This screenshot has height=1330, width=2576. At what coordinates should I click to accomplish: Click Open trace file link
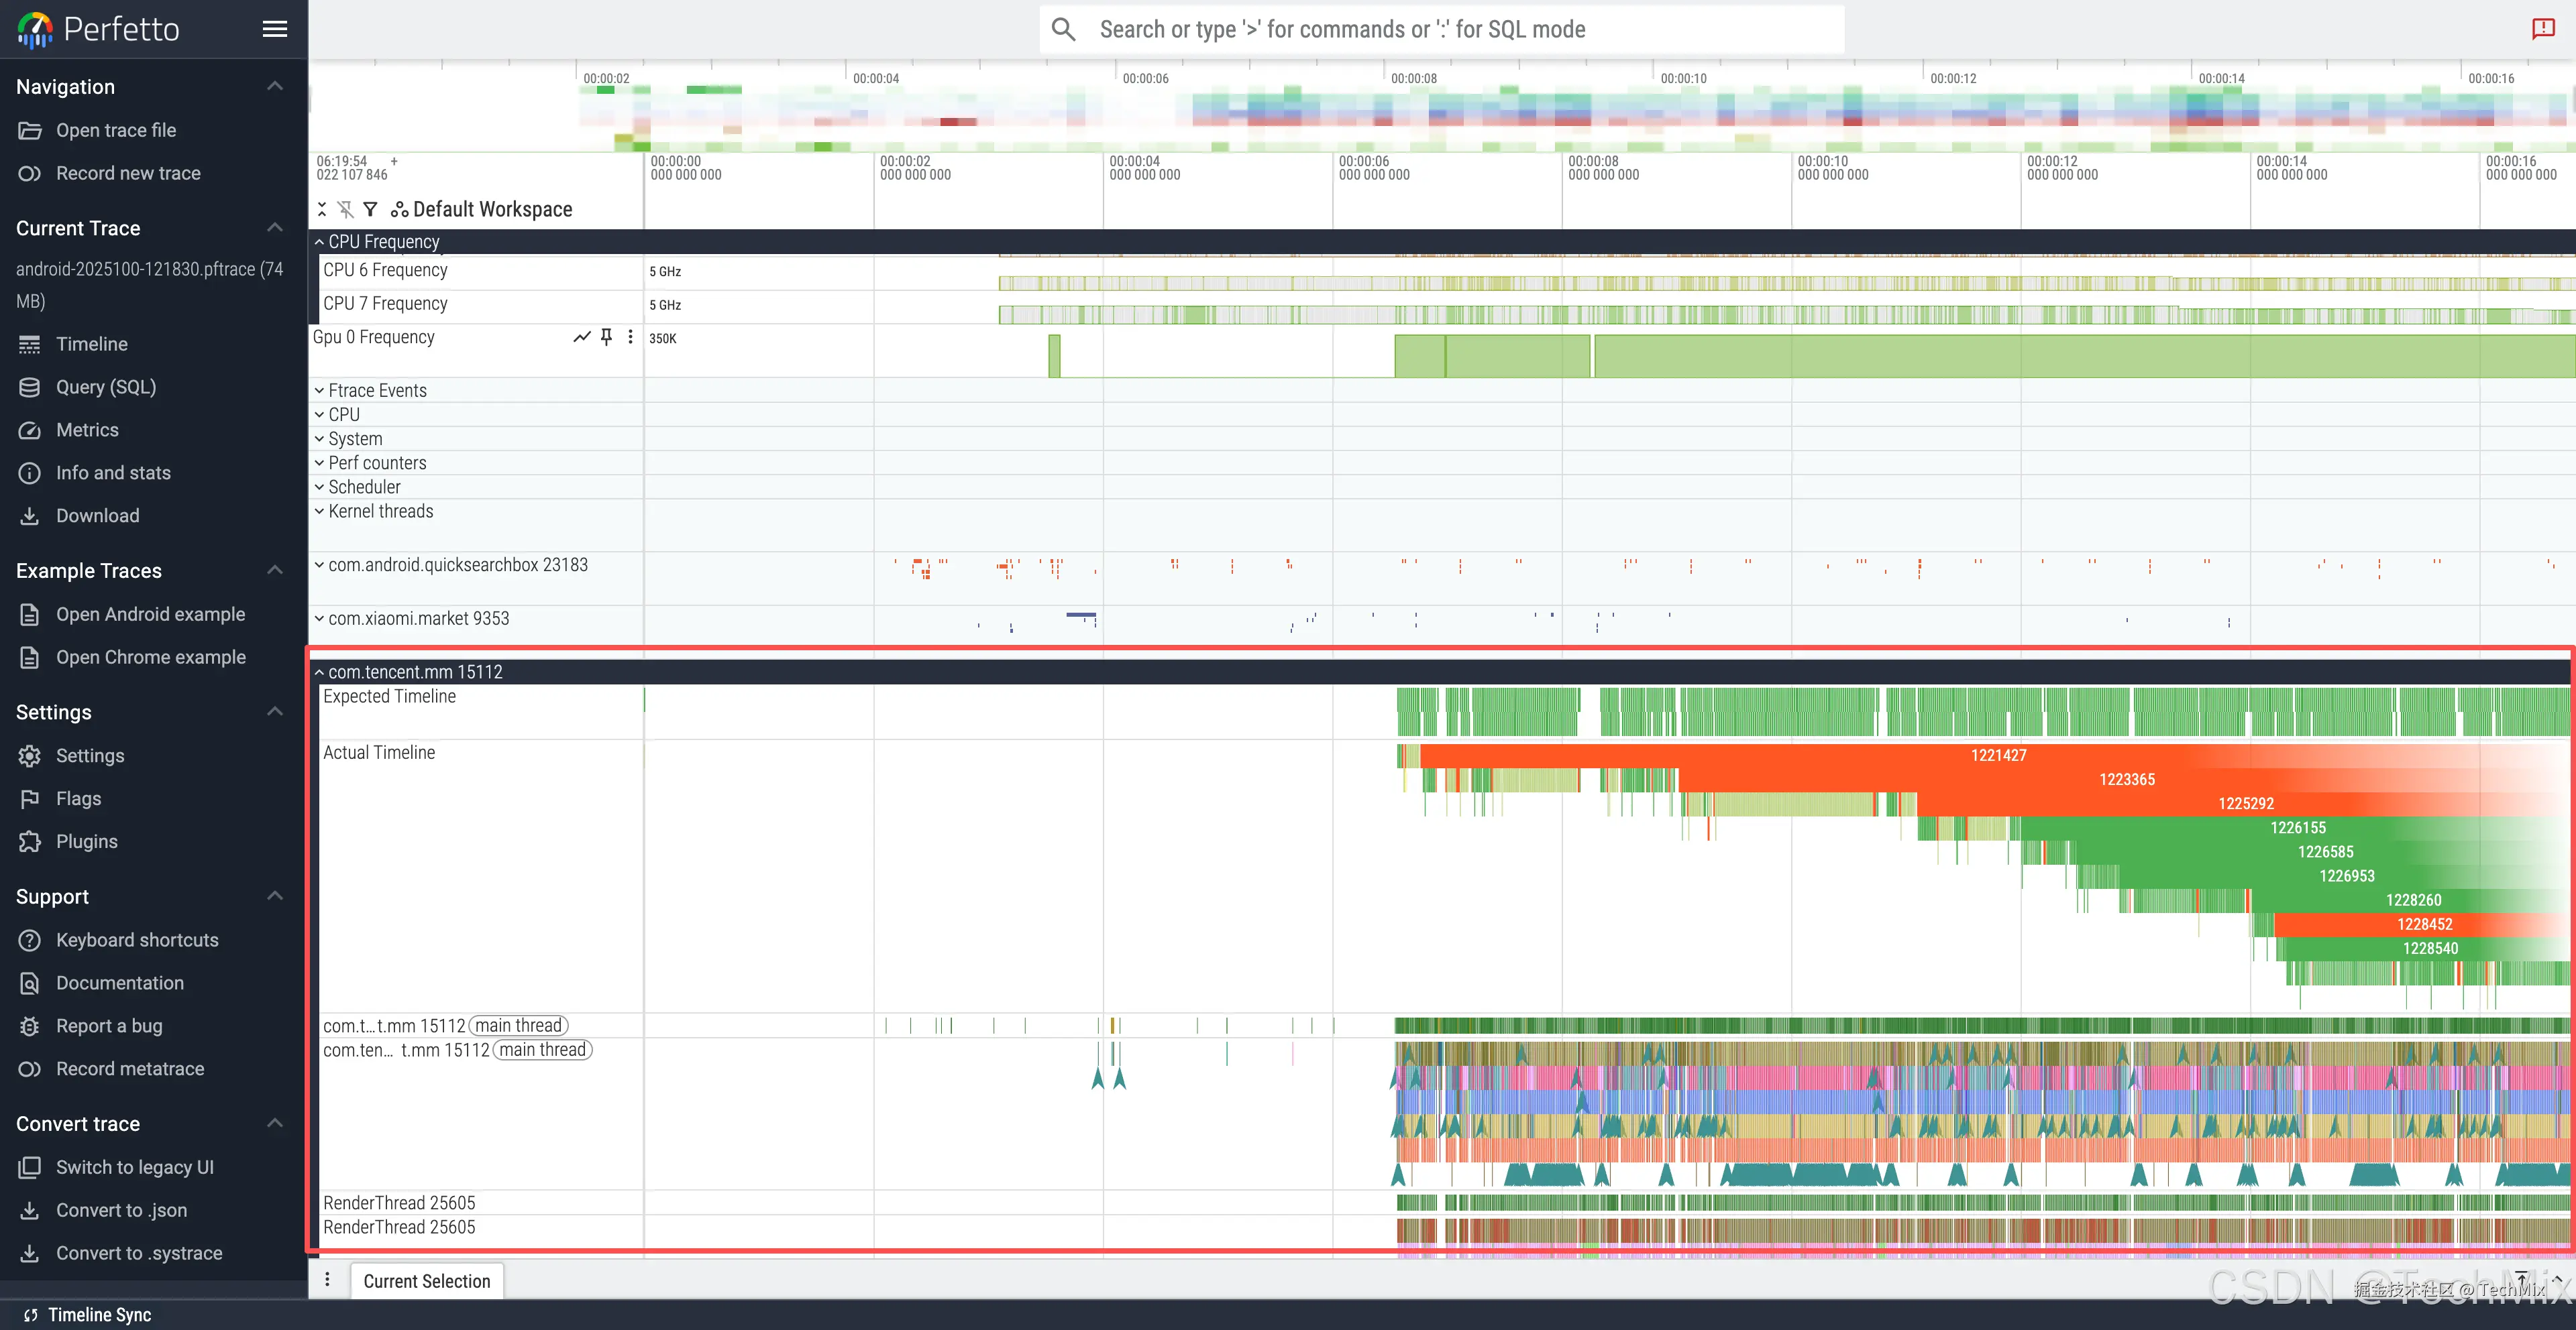click(x=116, y=130)
